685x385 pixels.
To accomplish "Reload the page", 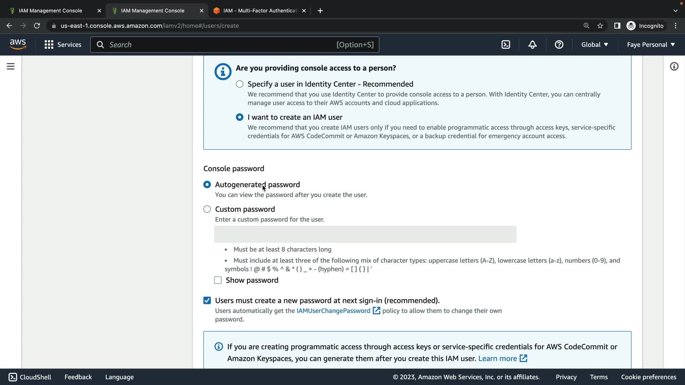I will pos(37,26).
